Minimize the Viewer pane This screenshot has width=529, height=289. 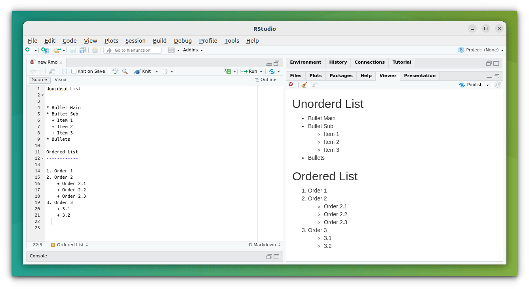click(x=489, y=77)
